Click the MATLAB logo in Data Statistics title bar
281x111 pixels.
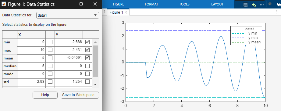click(x=4, y=4)
